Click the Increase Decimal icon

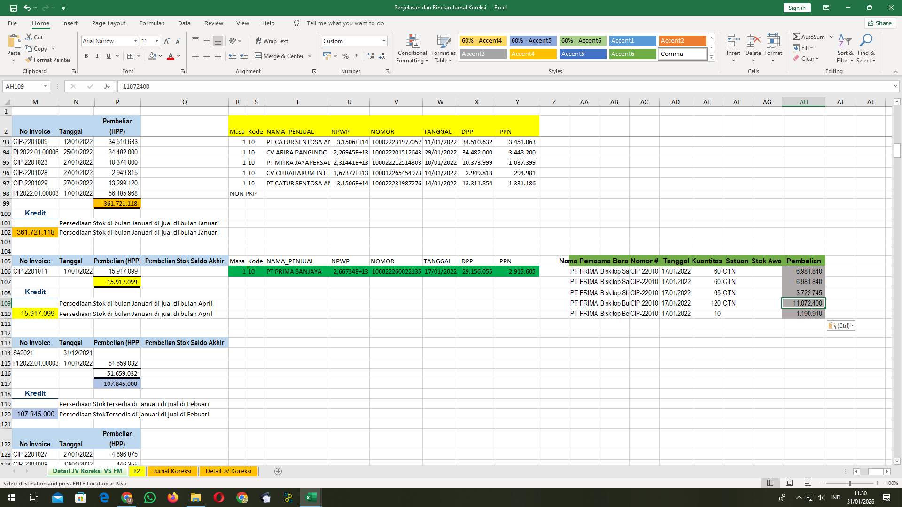(x=371, y=56)
